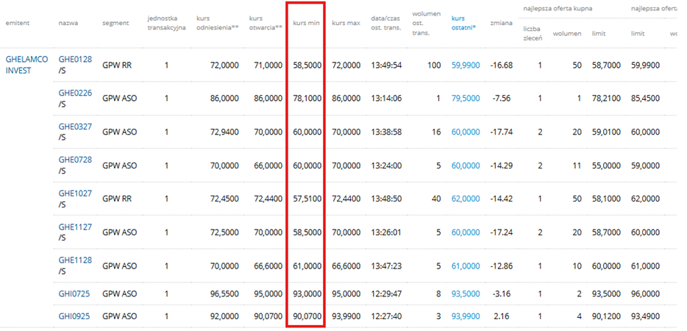Viewport: 687px width, 331px height.
Task: Select the GHE0728 bond link
Action: click(x=75, y=160)
